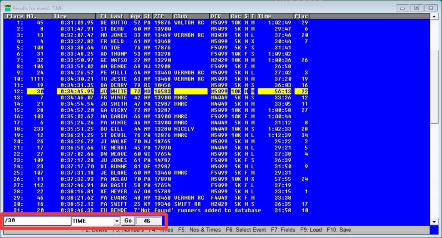Click the highlighted ZIP 16583
Viewport: 442px width, 238px height.
(162, 91)
